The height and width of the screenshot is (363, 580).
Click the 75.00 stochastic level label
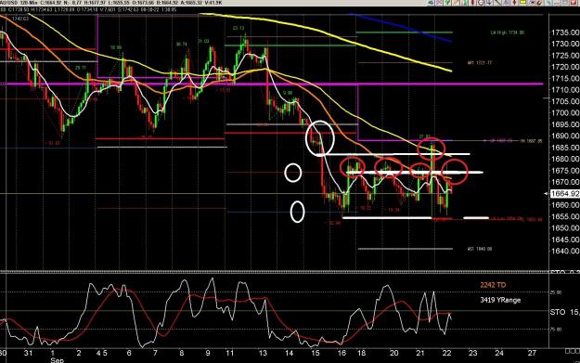(x=557, y=329)
